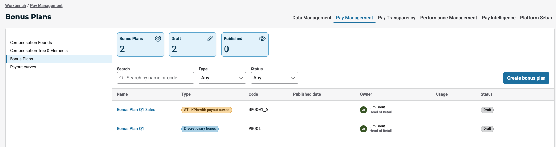Viewport: 556px width, 147px height.
Task: Click Jim Brent avatar in Bonus Plan Q1 row
Action: [x=363, y=129]
